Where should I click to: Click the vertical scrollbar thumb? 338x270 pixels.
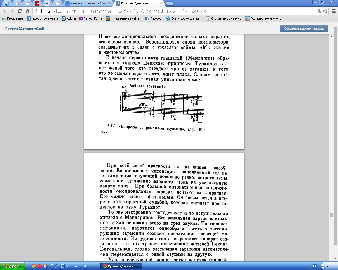tap(331, 215)
